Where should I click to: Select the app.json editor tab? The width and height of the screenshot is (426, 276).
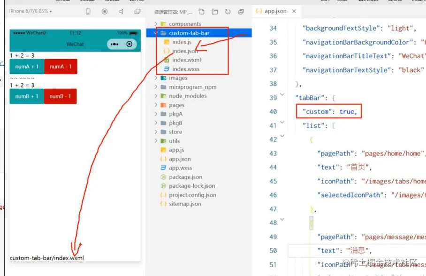[276, 11]
